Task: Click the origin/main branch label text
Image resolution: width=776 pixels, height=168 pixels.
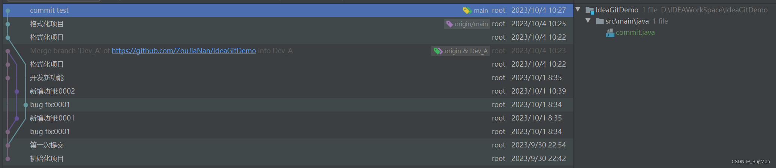Action: pos(471,24)
